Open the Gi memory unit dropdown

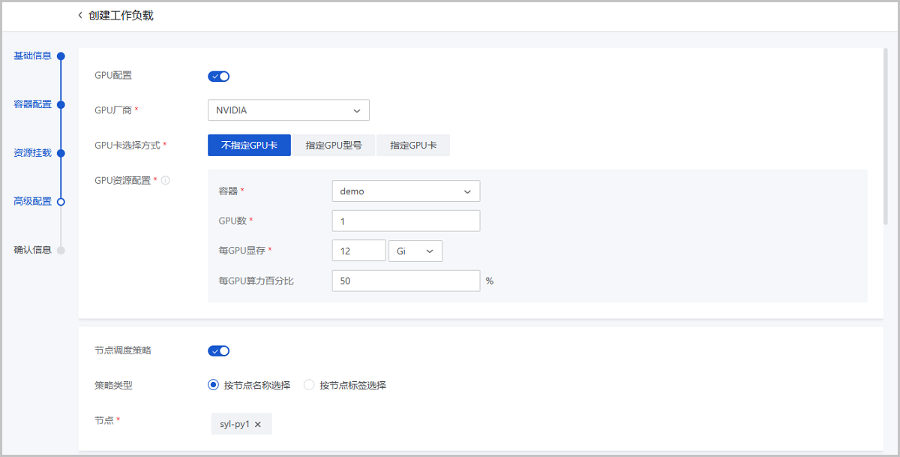point(415,251)
